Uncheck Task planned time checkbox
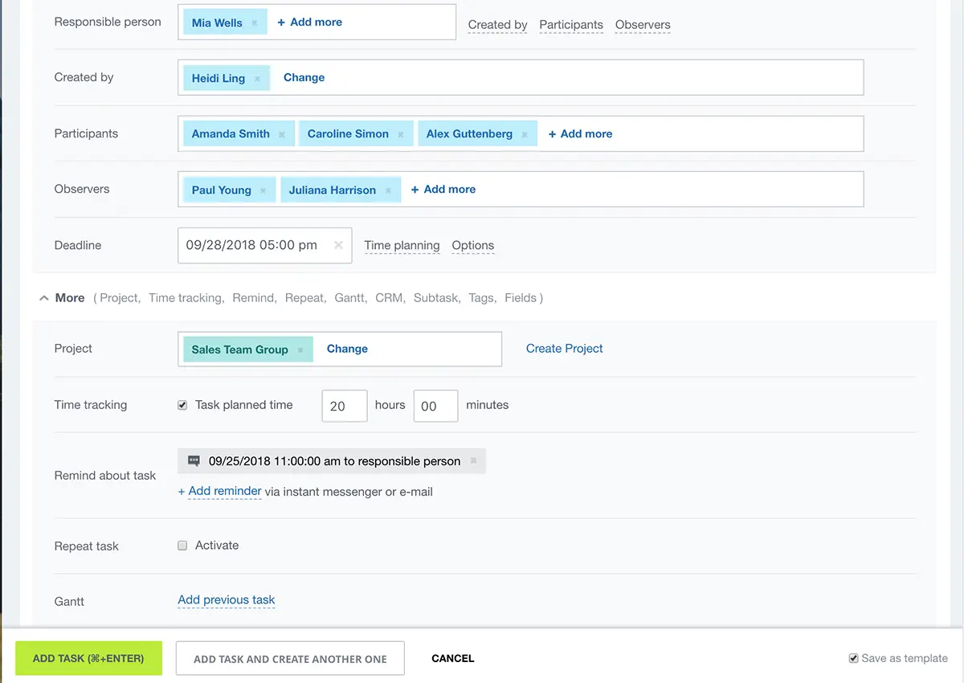 182,406
